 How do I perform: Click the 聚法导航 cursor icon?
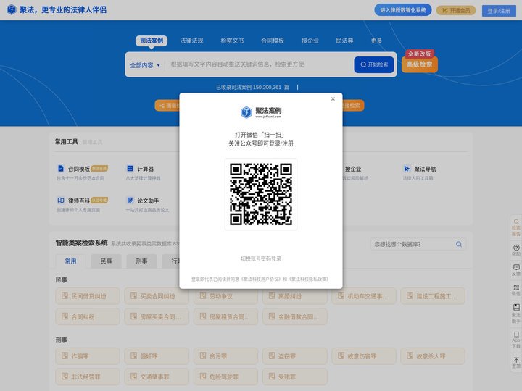(x=407, y=168)
